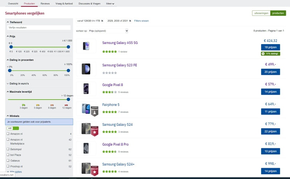Click the star rating of Fairphone 5

click(109, 112)
